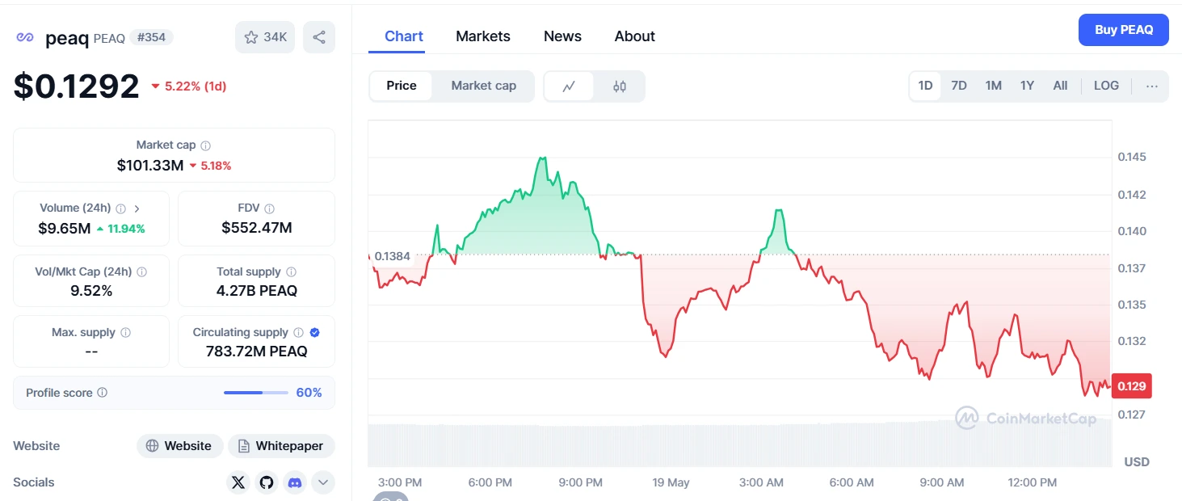Image resolution: width=1182 pixels, height=501 pixels.
Task: Show info tooltip for Volume (24h)
Action: [120, 208]
